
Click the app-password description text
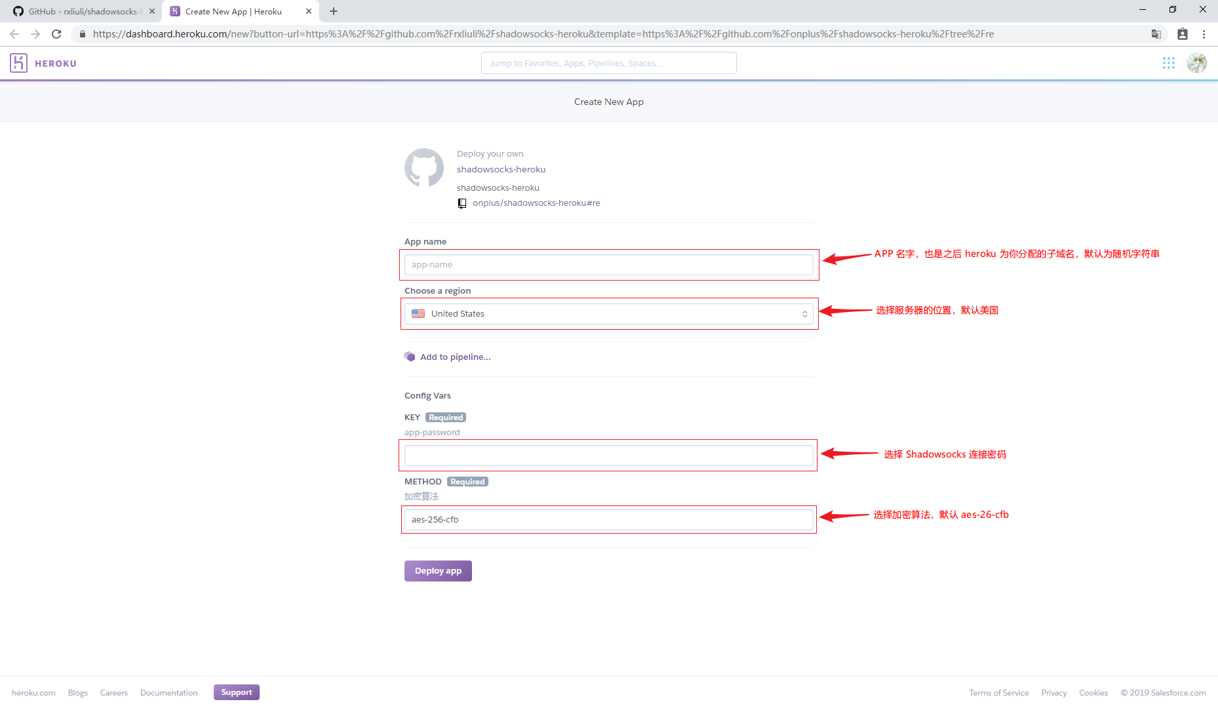point(432,433)
